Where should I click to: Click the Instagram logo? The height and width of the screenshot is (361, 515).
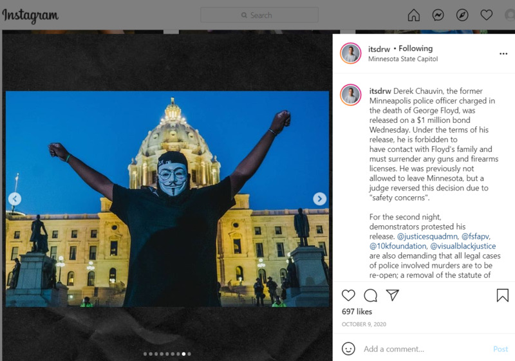coord(30,15)
